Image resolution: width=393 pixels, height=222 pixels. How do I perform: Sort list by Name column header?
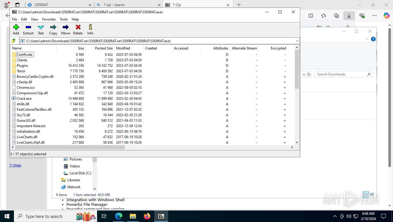[33, 48]
